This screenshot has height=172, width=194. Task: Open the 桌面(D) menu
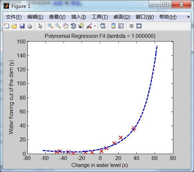coord(122,17)
